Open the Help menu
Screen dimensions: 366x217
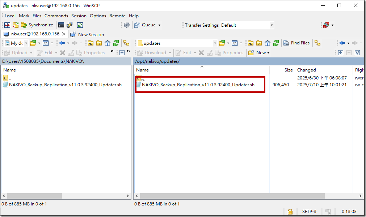click(x=134, y=16)
